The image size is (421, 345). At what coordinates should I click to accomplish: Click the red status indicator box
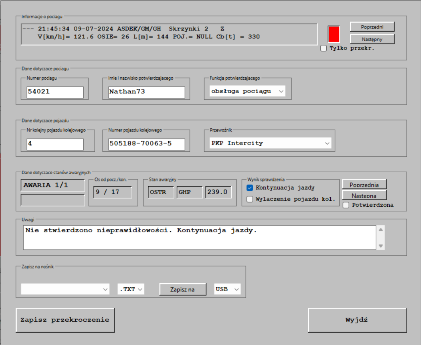(x=333, y=34)
